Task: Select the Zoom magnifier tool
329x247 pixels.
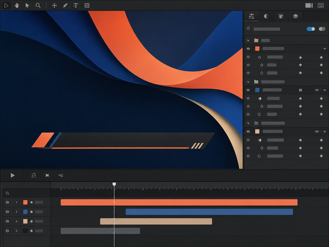Action: click(x=38, y=5)
